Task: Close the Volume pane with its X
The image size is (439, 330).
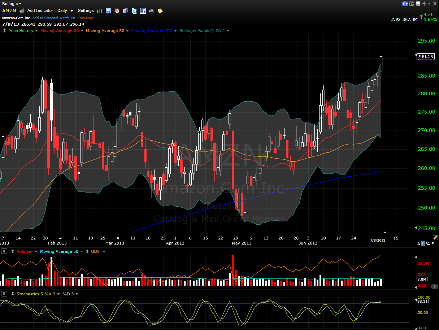Action: pos(4,251)
